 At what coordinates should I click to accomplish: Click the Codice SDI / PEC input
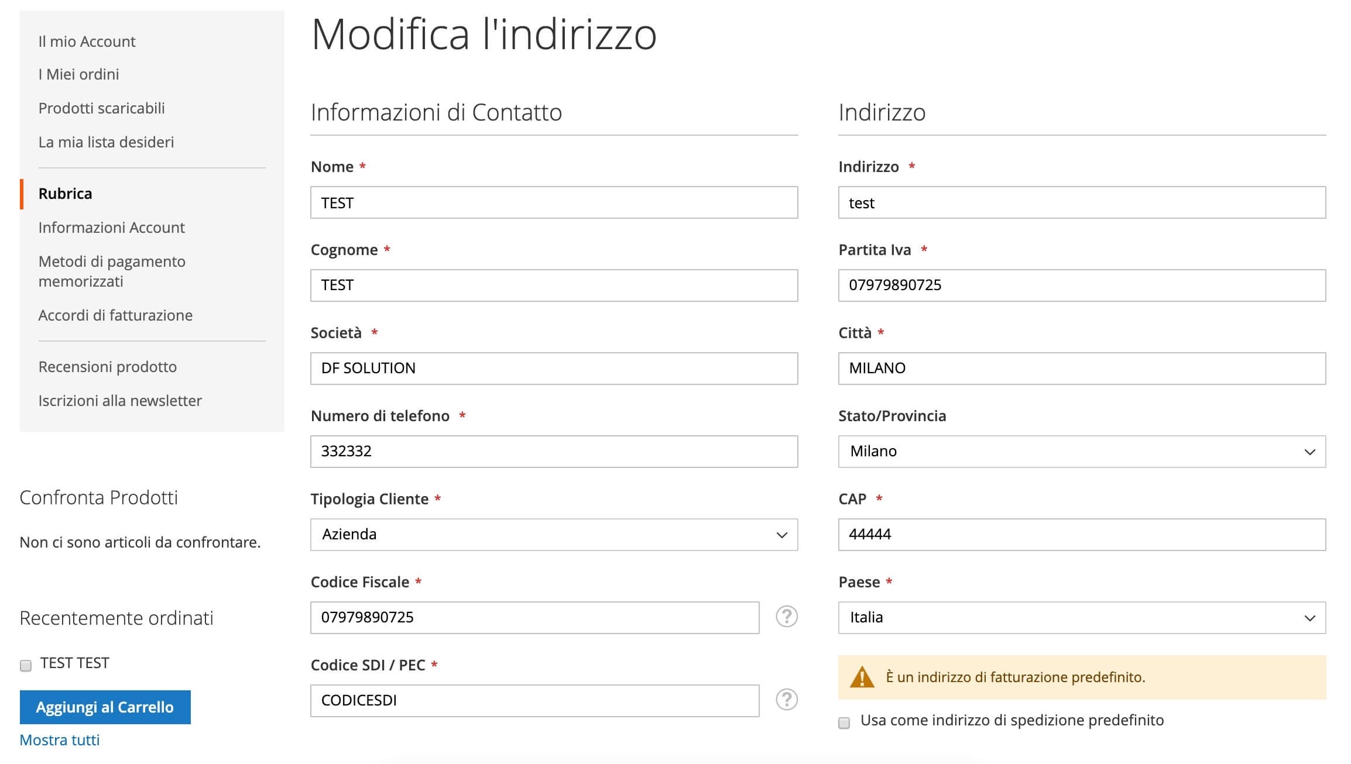(535, 701)
